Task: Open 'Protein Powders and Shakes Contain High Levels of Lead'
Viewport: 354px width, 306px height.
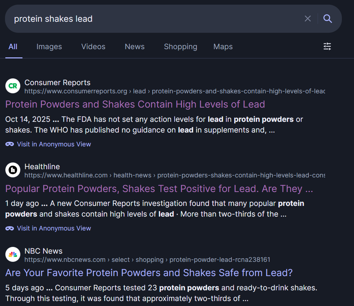Action: 135,104
